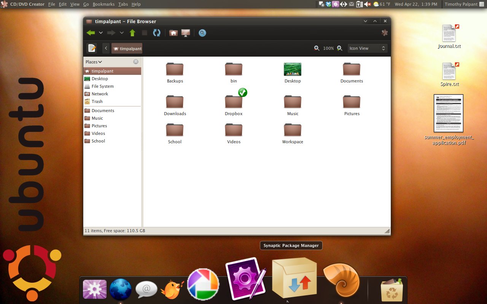Open the Bookmarks menu
Viewport: 487px width, 304px height.
click(x=103, y=4)
